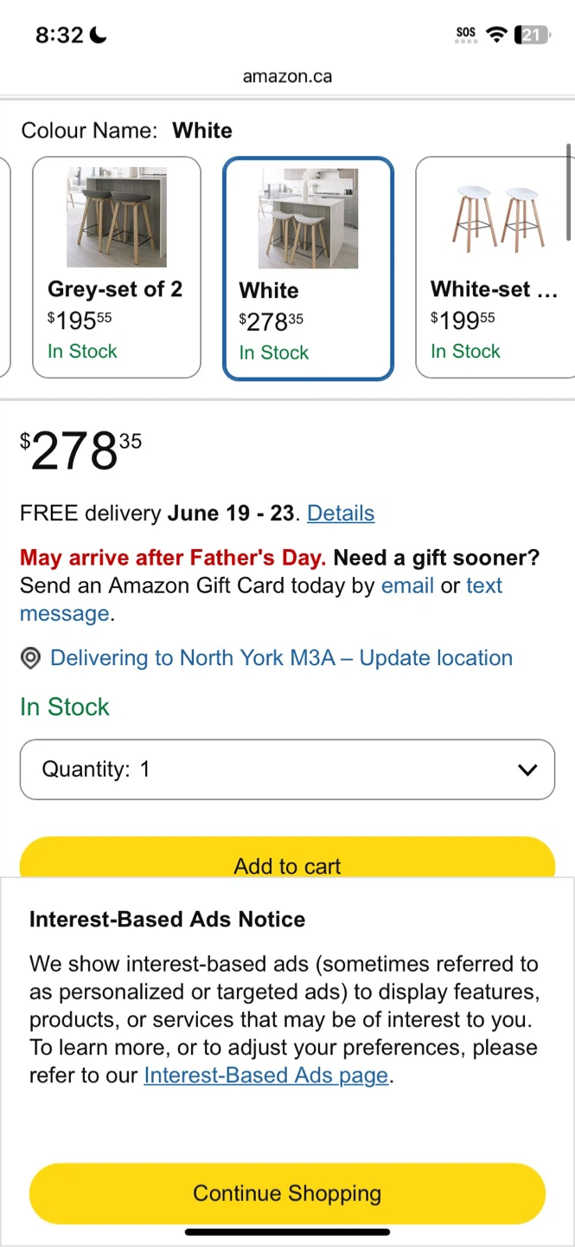Image resolution: width=575 pixels, height=1247 pixels.
Task: Select the White colour option card
Action: coord(309,268)
